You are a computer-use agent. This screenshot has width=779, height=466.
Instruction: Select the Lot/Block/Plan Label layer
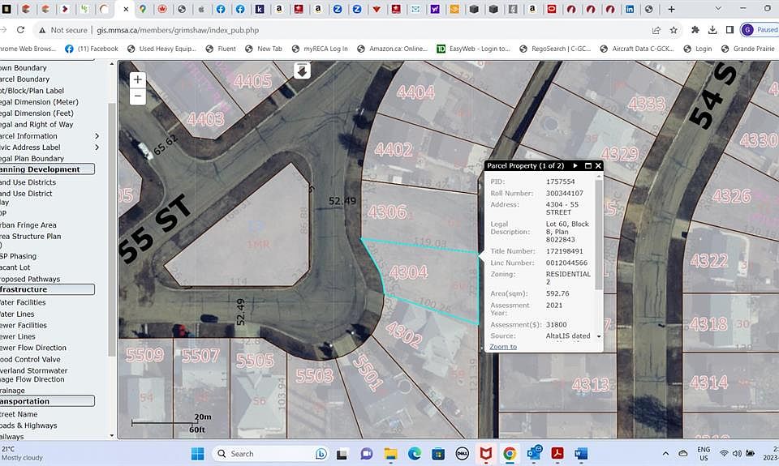[x=32, y=90]
